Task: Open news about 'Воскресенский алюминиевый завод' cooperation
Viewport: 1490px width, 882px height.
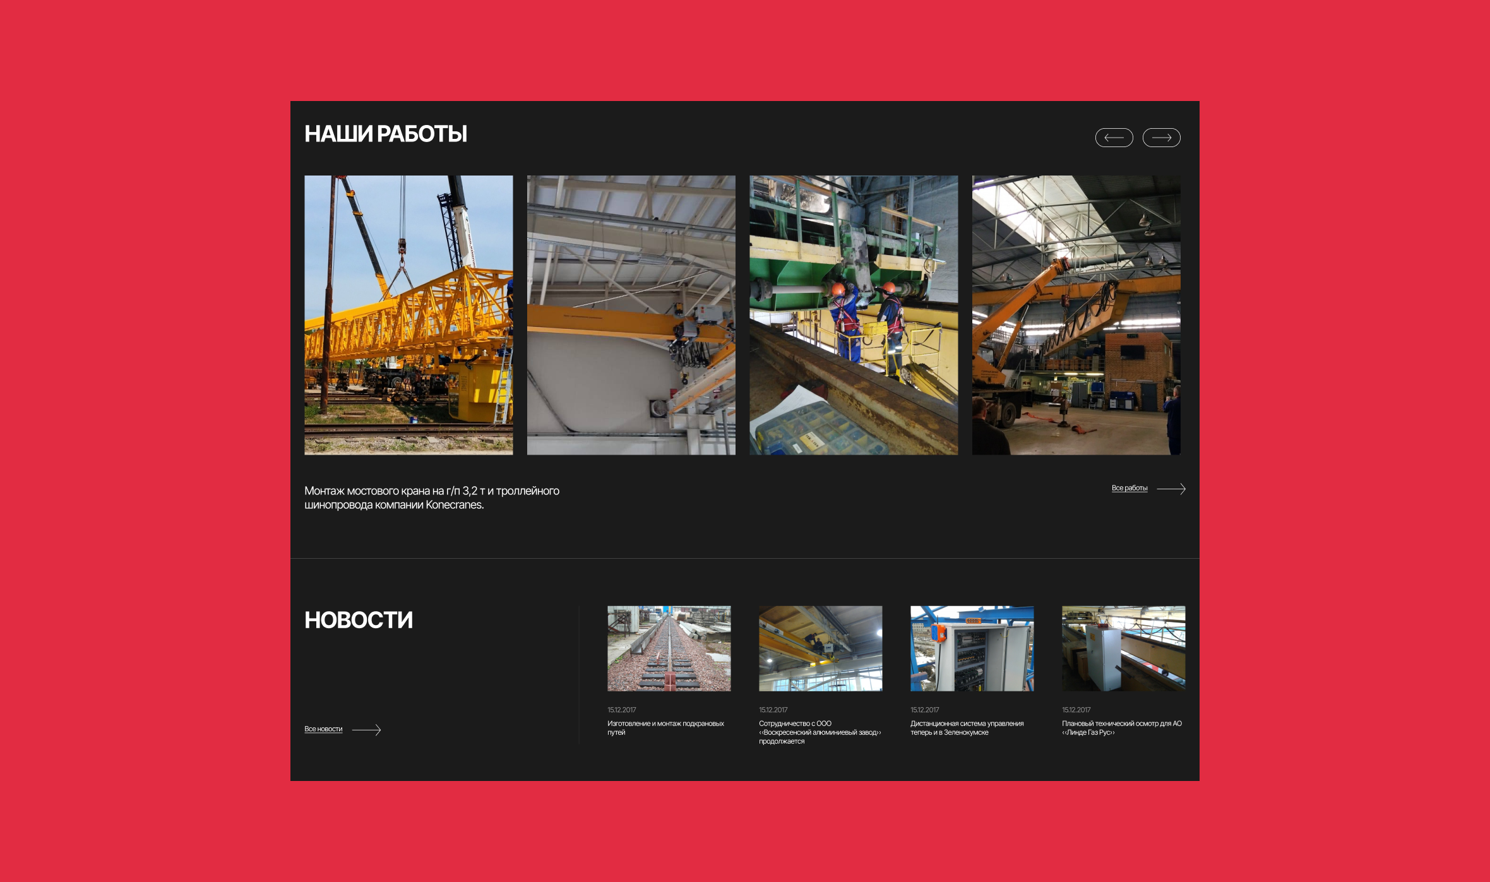Action: coord(819,732)
